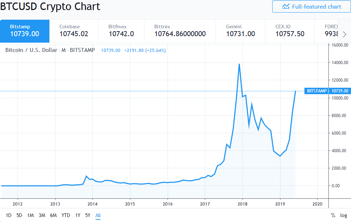Click the active All range option
This screenshot has width=351, height=222.
(98, 215)
